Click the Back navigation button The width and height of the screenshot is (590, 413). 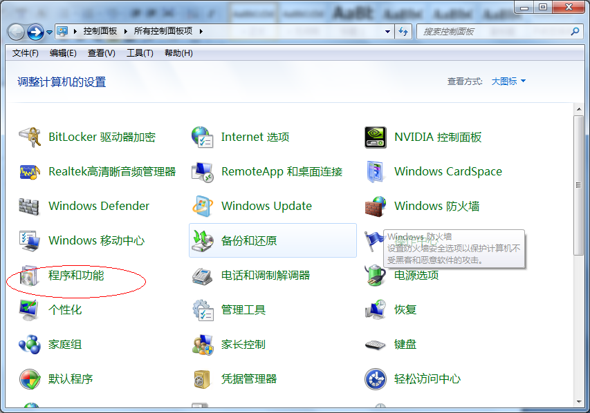pyautogui.click(x=16, y=32)
